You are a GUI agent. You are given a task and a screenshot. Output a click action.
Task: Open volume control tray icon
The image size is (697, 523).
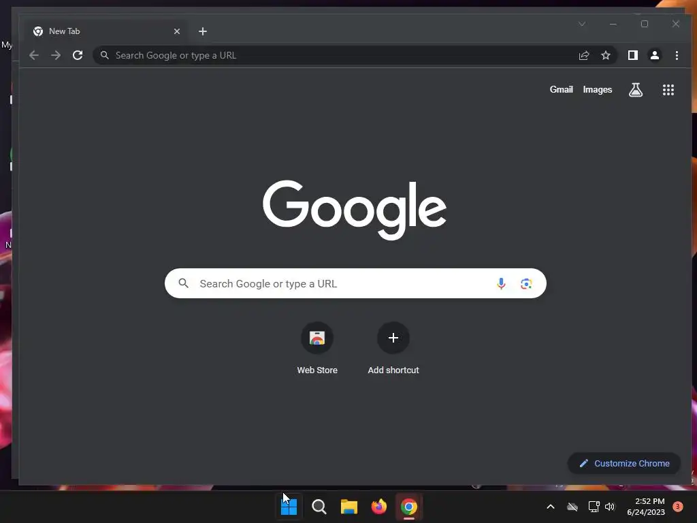(x=610, y=507)
